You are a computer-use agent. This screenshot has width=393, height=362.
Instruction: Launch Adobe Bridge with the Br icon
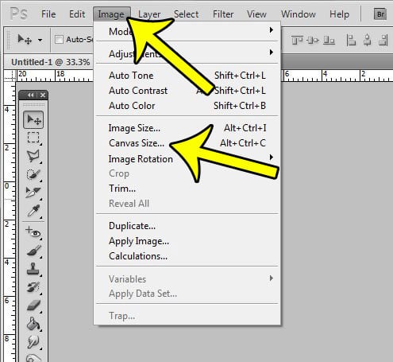pos(380,14)
